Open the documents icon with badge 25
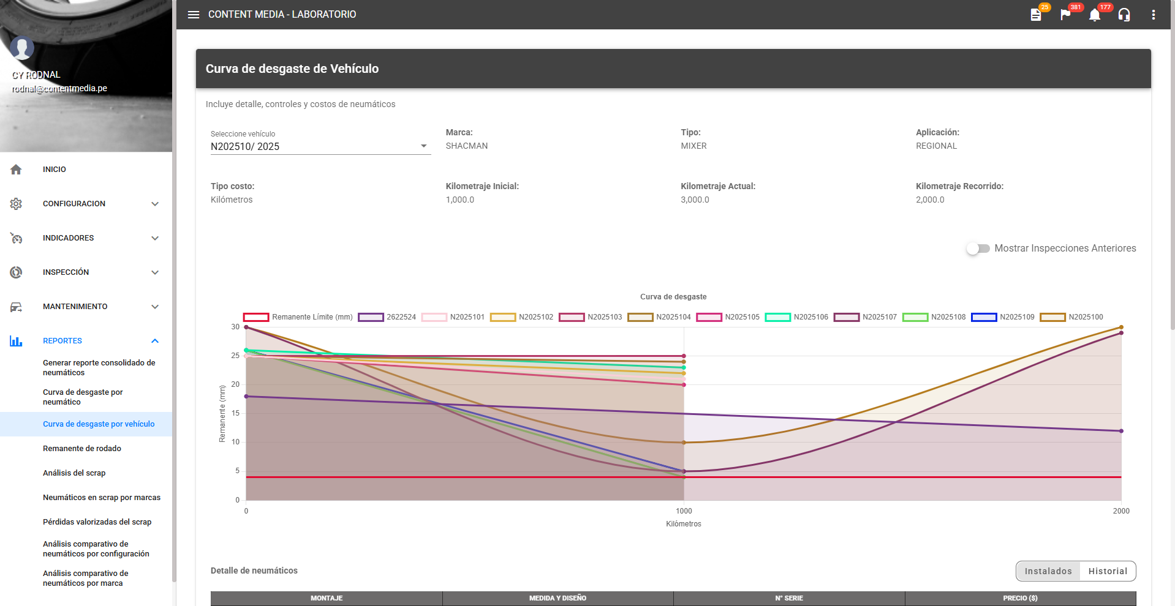This screenshot has height=606, width=1175. pyautogui.click(x=1036, y=15)
